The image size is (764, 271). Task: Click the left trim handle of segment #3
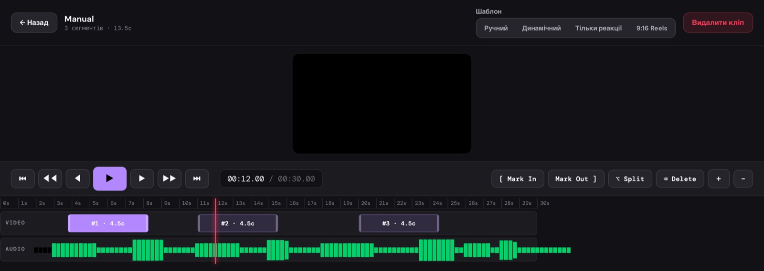[x=360, y=223]
